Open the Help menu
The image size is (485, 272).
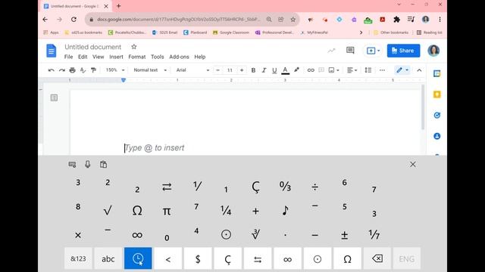pos(200,57)
